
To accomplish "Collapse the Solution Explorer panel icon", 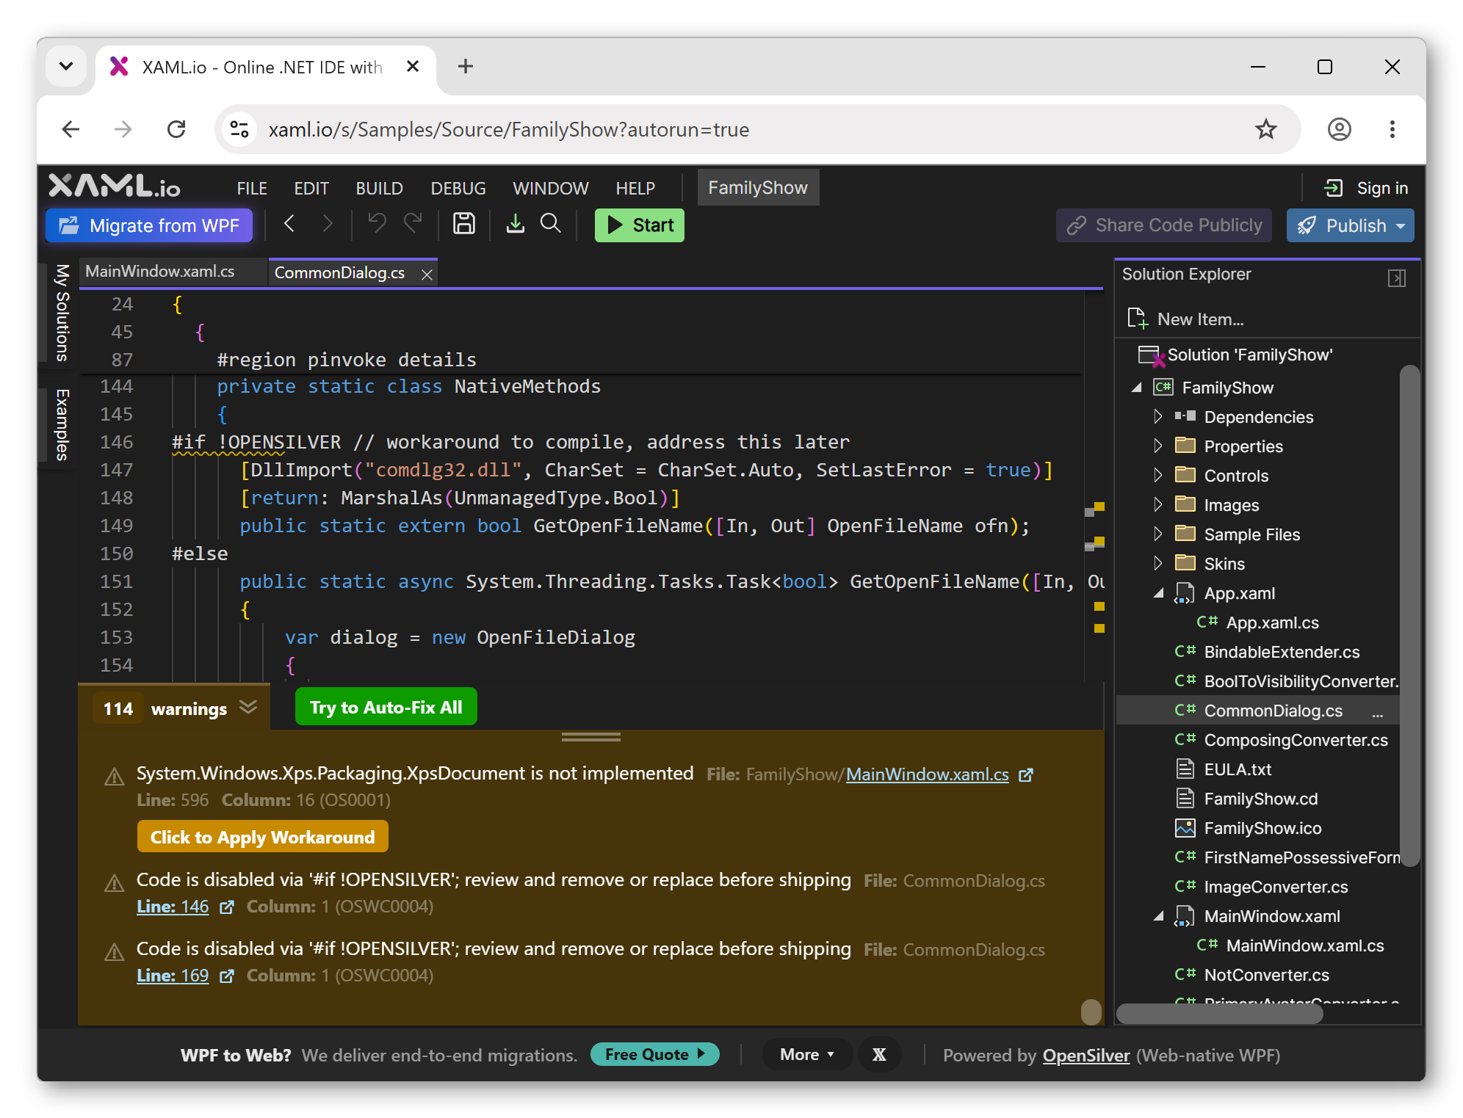I will (1396, 278).
